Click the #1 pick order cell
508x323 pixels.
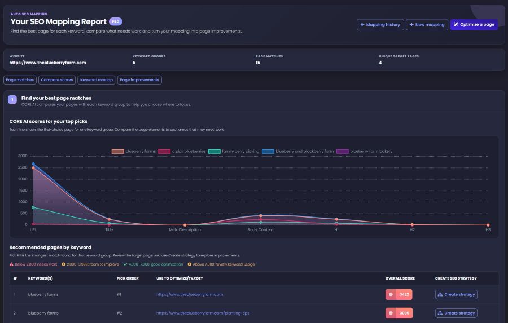[x=119, y=294]
